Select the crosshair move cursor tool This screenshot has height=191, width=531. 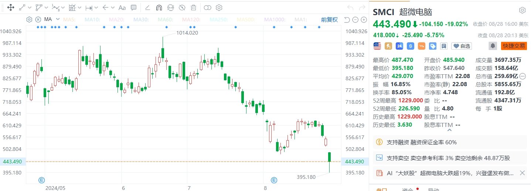click(x=10, y=7)
